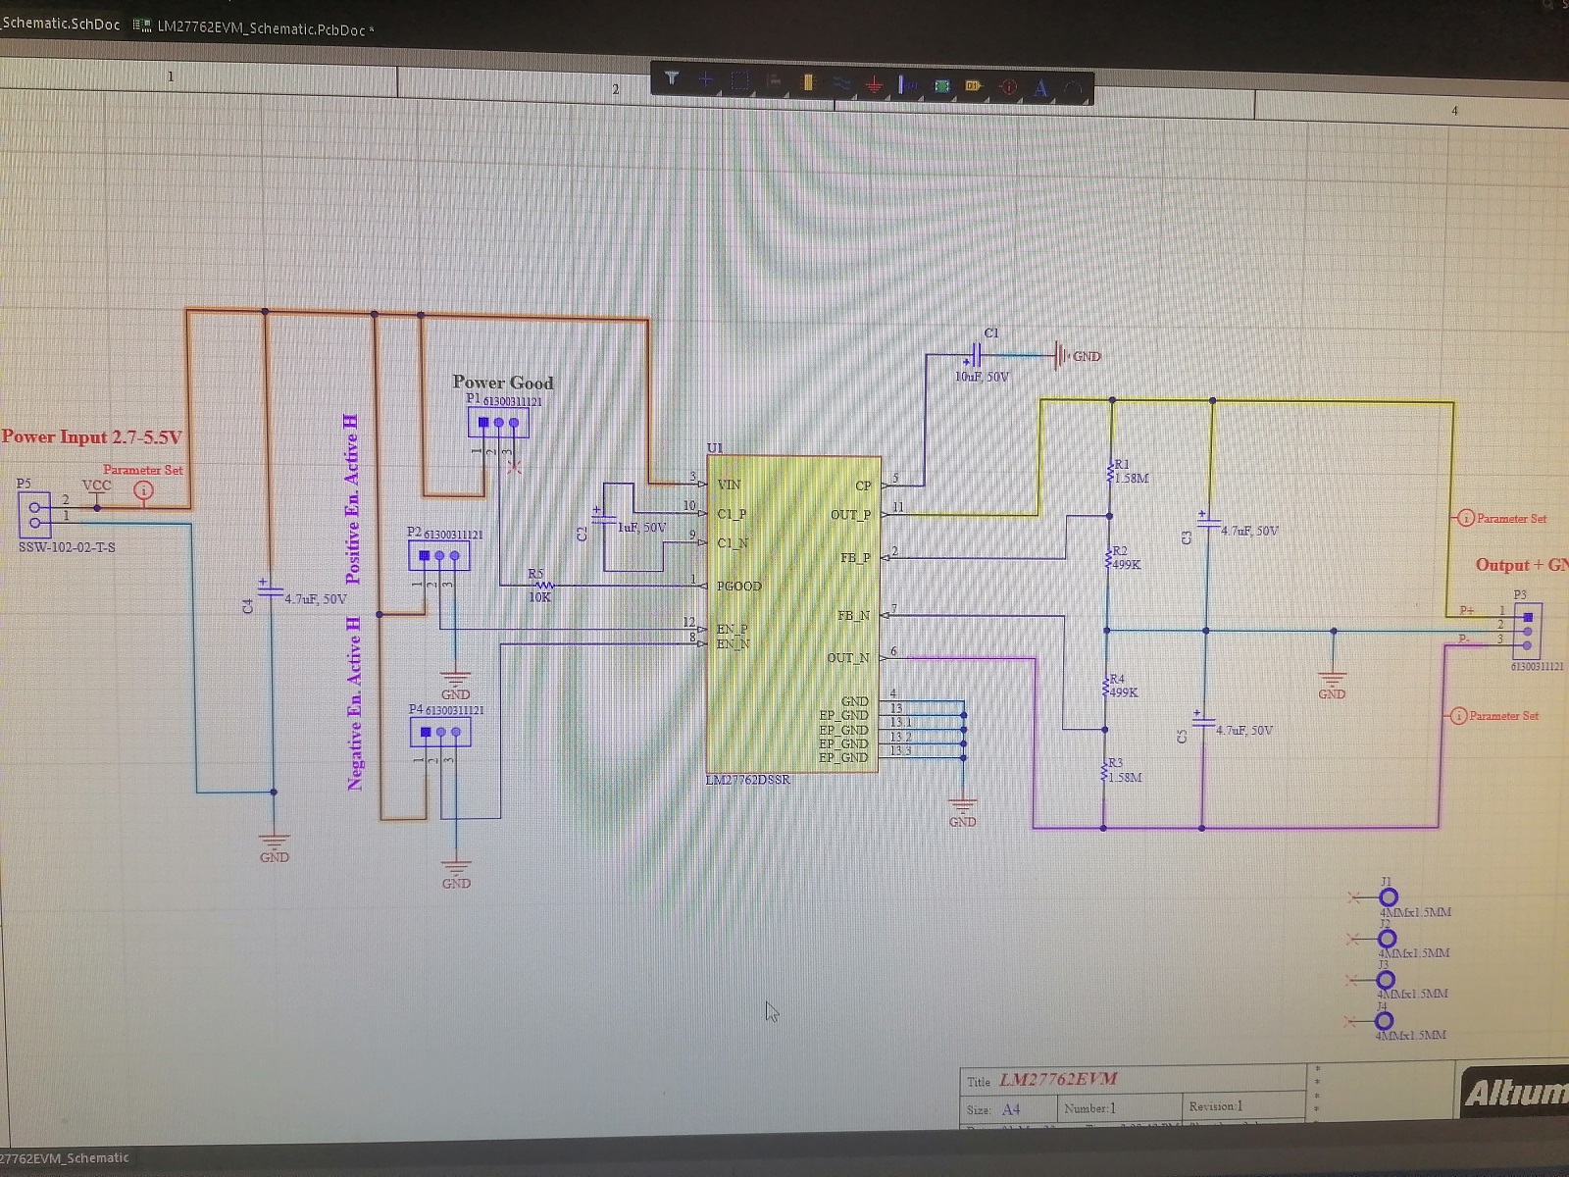Choose the rectangle selection tool

[739, 80]
